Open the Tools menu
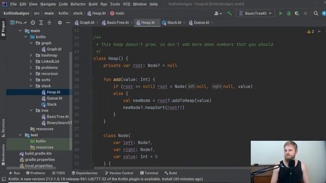 [115, 4]
